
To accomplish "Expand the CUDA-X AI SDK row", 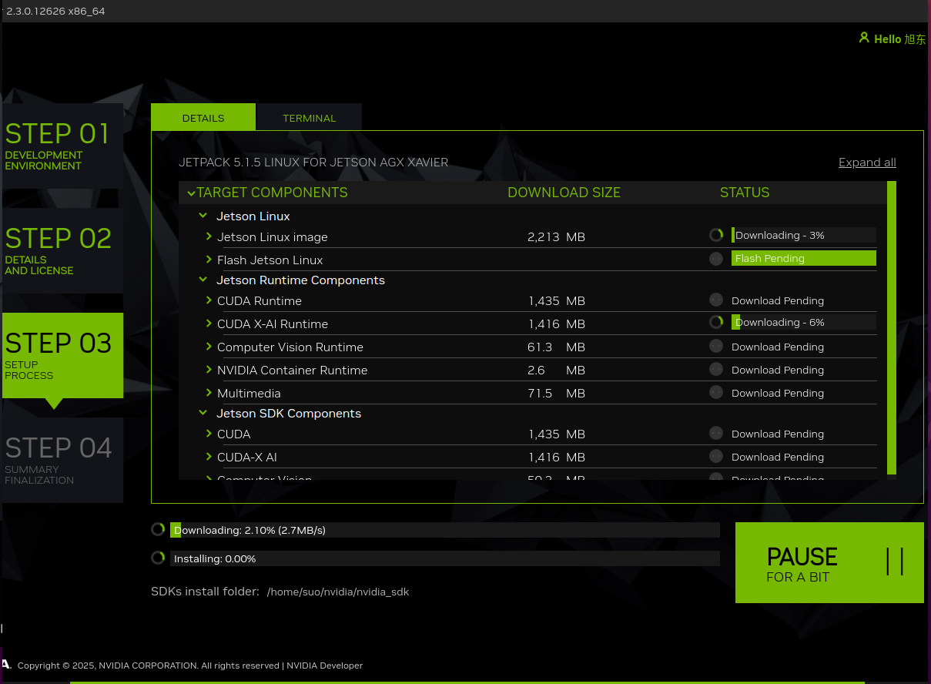I will [209, 457].
